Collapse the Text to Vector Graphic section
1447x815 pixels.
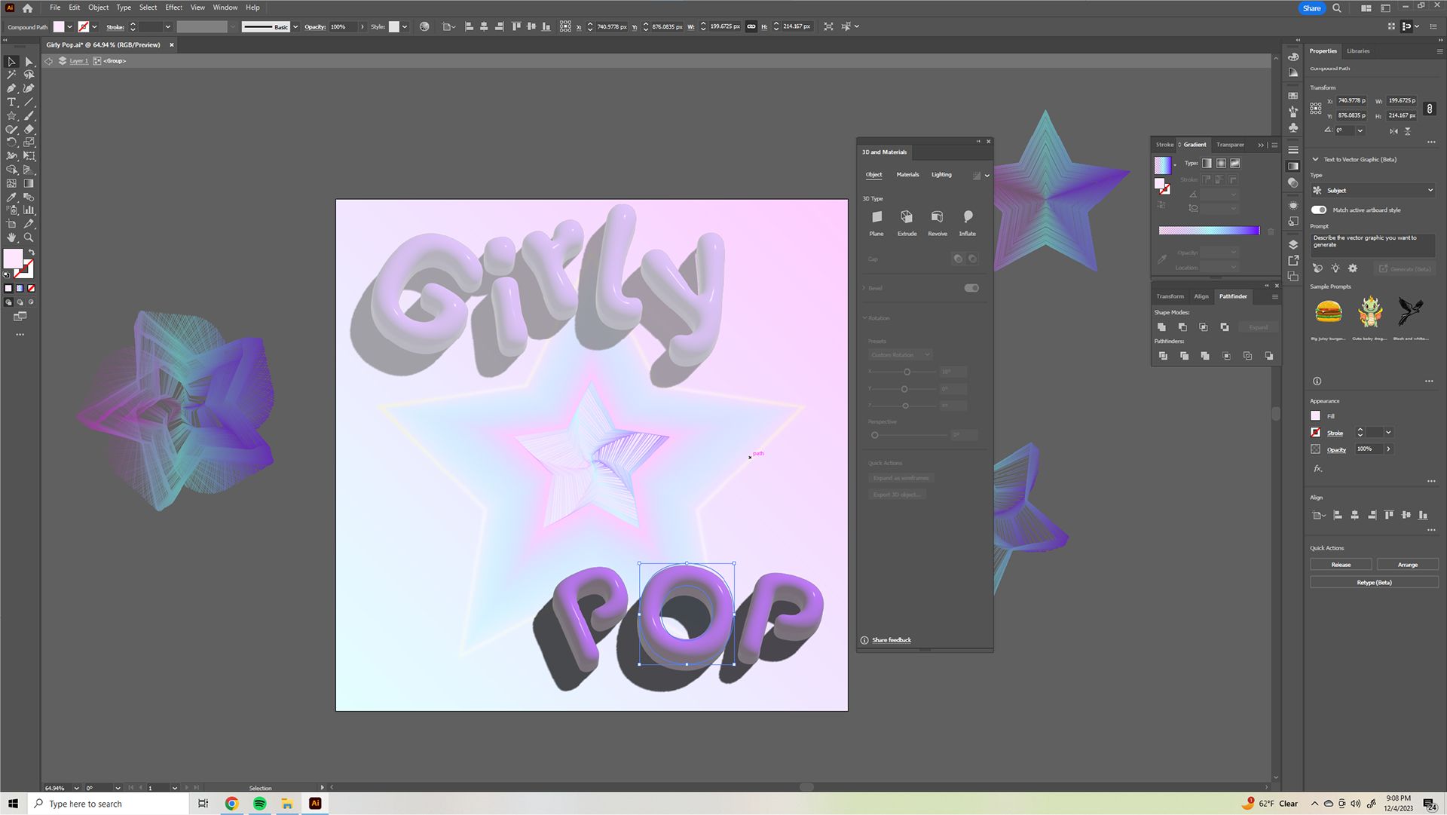point(1315,160)
